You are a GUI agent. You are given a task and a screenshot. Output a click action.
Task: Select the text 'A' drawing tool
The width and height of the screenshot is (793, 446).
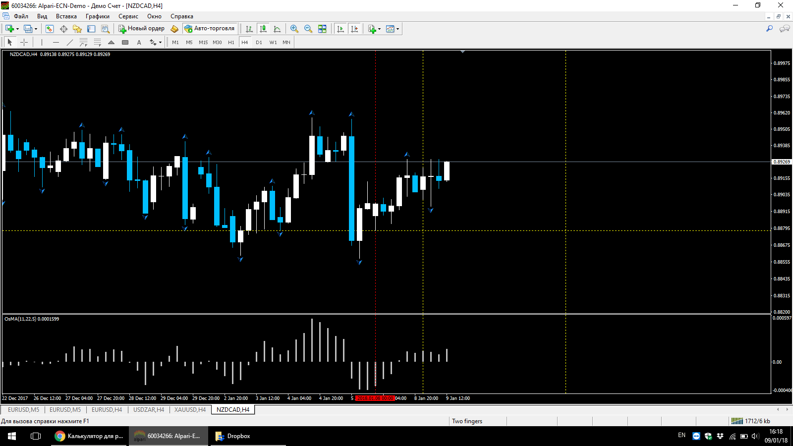139,43
